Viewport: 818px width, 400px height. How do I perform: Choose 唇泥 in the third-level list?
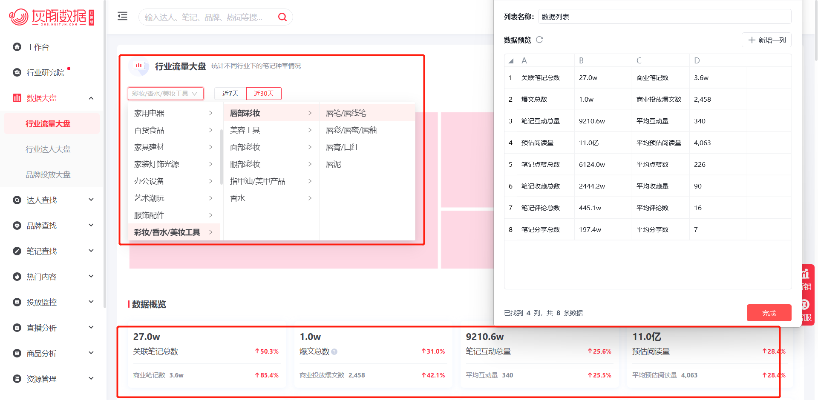367,164
